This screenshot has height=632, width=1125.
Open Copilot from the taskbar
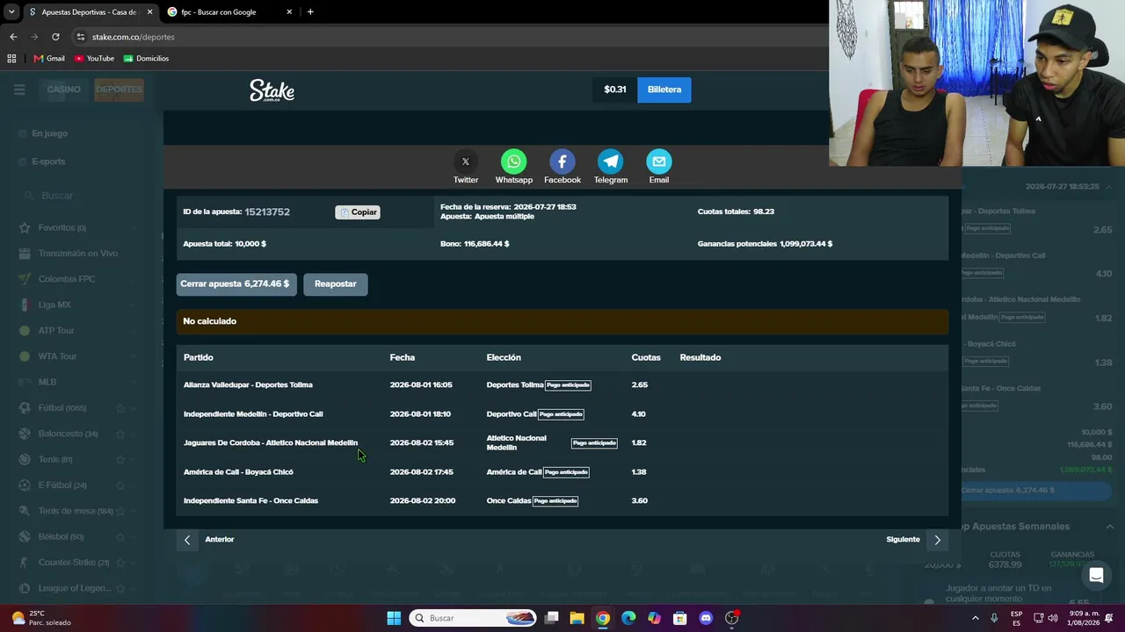coord(654,618)
